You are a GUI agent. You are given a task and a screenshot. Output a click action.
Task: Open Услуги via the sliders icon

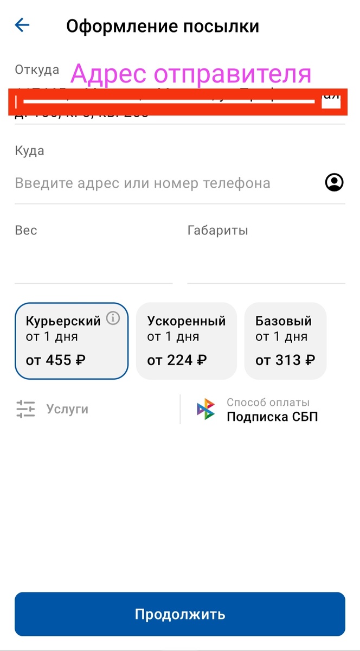pyautogui.click(x=25, y=409)
